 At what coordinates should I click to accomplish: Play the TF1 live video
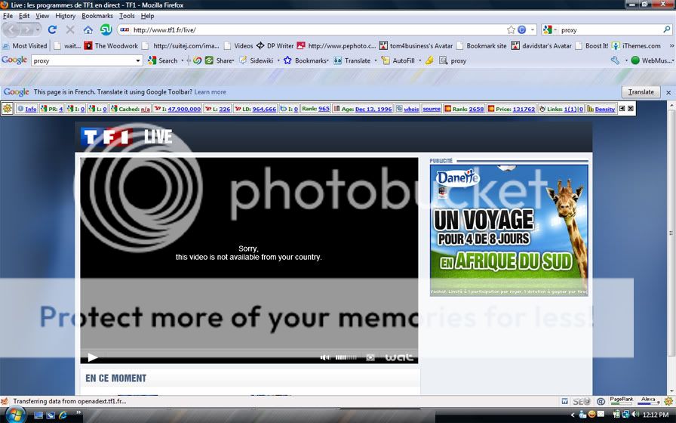coord(92,357)
